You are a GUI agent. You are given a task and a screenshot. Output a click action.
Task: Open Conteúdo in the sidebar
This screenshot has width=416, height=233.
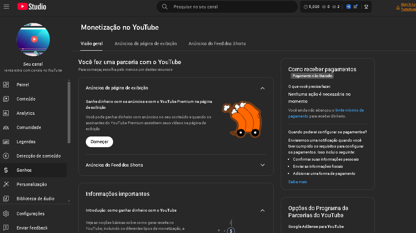click(x=34, y=99)
